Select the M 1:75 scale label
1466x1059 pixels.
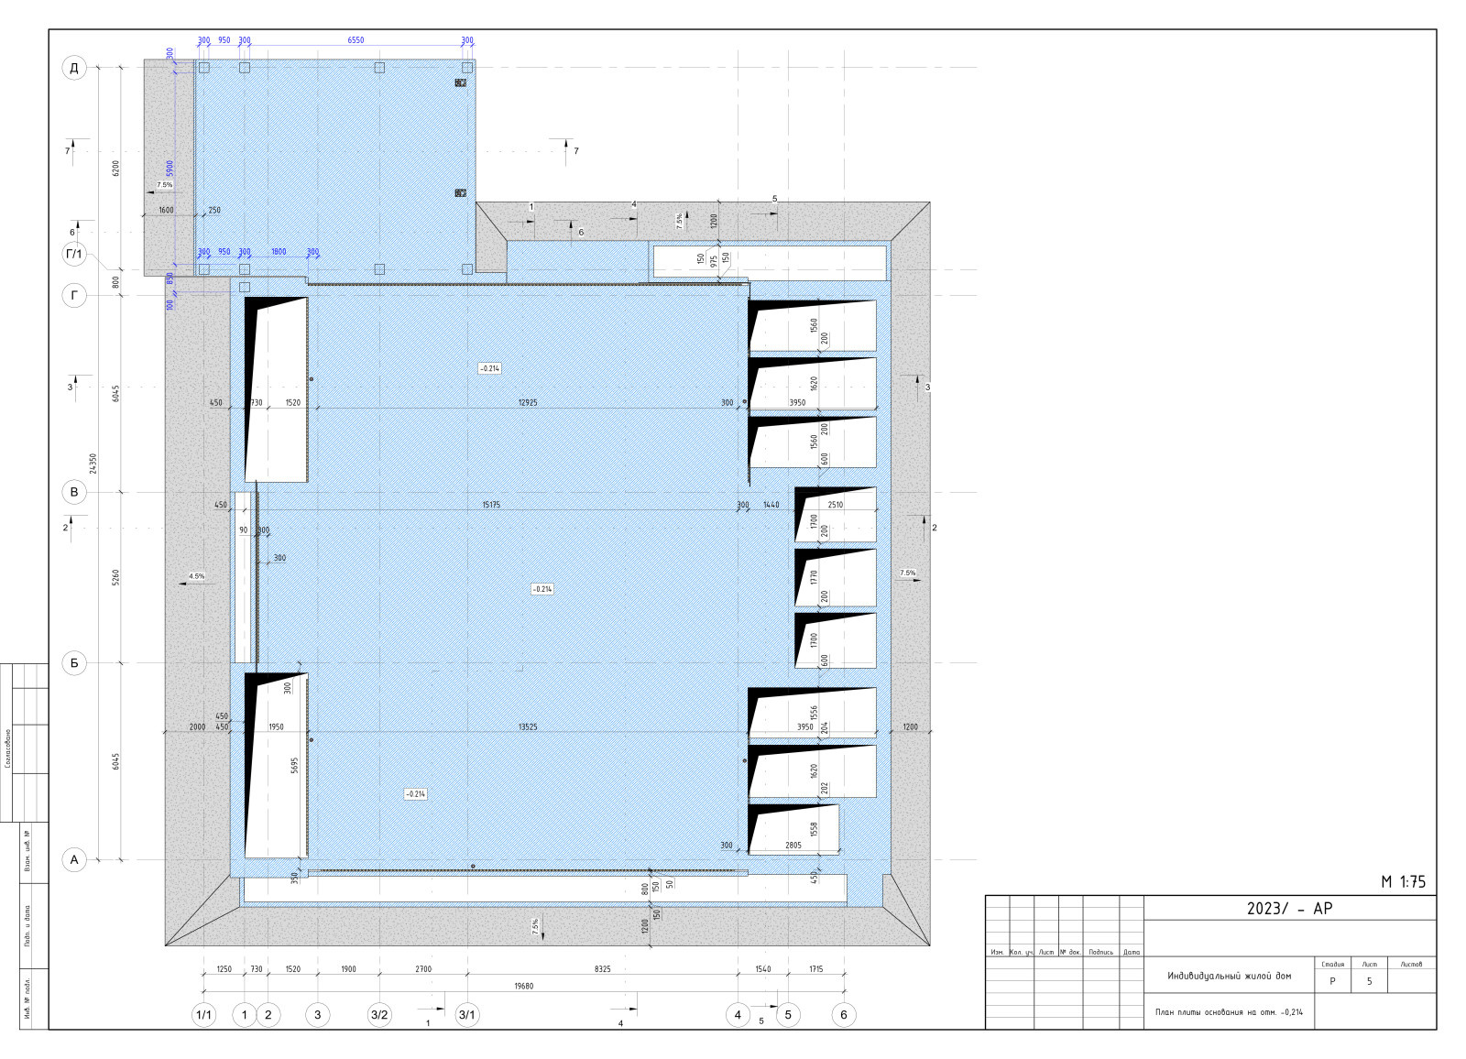(x=1403, y=882)
